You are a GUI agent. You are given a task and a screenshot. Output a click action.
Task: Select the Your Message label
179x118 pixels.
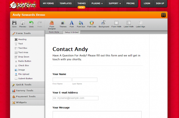[61, 108]
